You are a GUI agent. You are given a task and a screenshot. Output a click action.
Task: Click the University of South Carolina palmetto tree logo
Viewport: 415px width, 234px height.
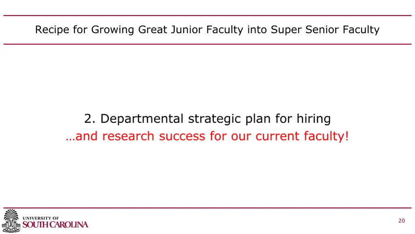[x=11, y=221]
